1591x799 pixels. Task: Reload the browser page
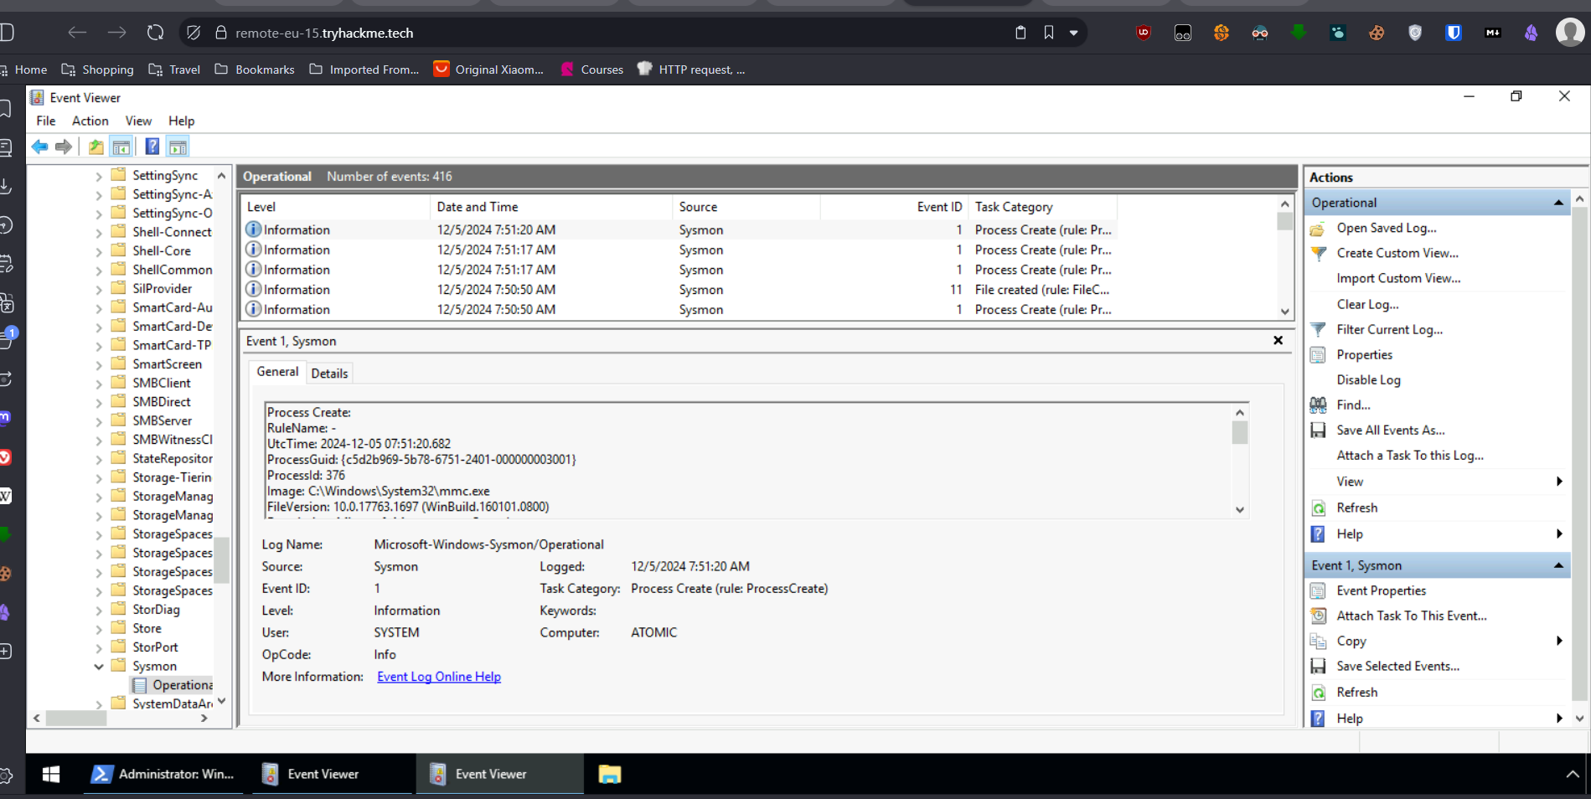tap(155, 33)
